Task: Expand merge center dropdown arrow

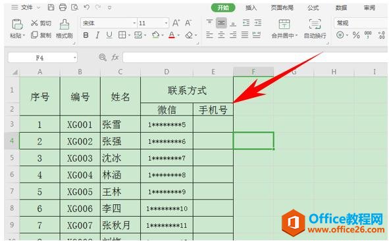Action: tap(296, 35)
